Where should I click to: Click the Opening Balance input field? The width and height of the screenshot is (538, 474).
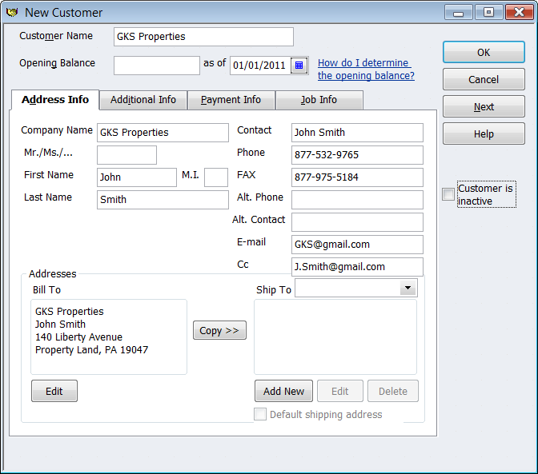[157, 66]
